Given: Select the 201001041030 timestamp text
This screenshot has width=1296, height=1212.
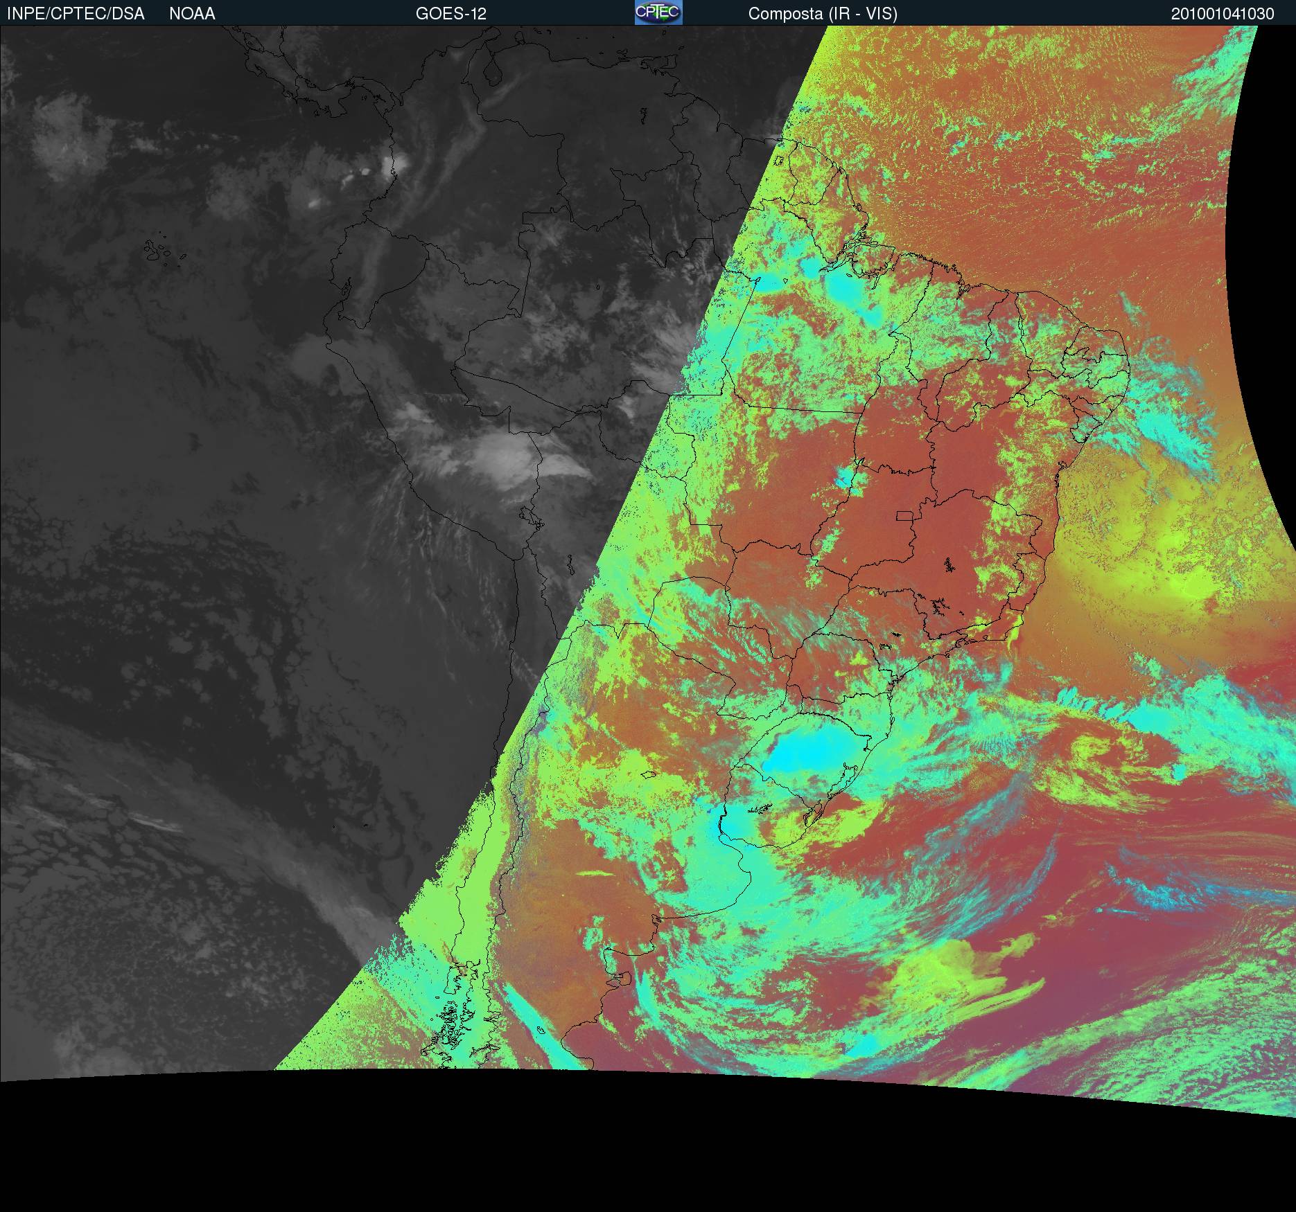Looking at the screenshot, I should pyautogui.click(x=1223, y=14).
